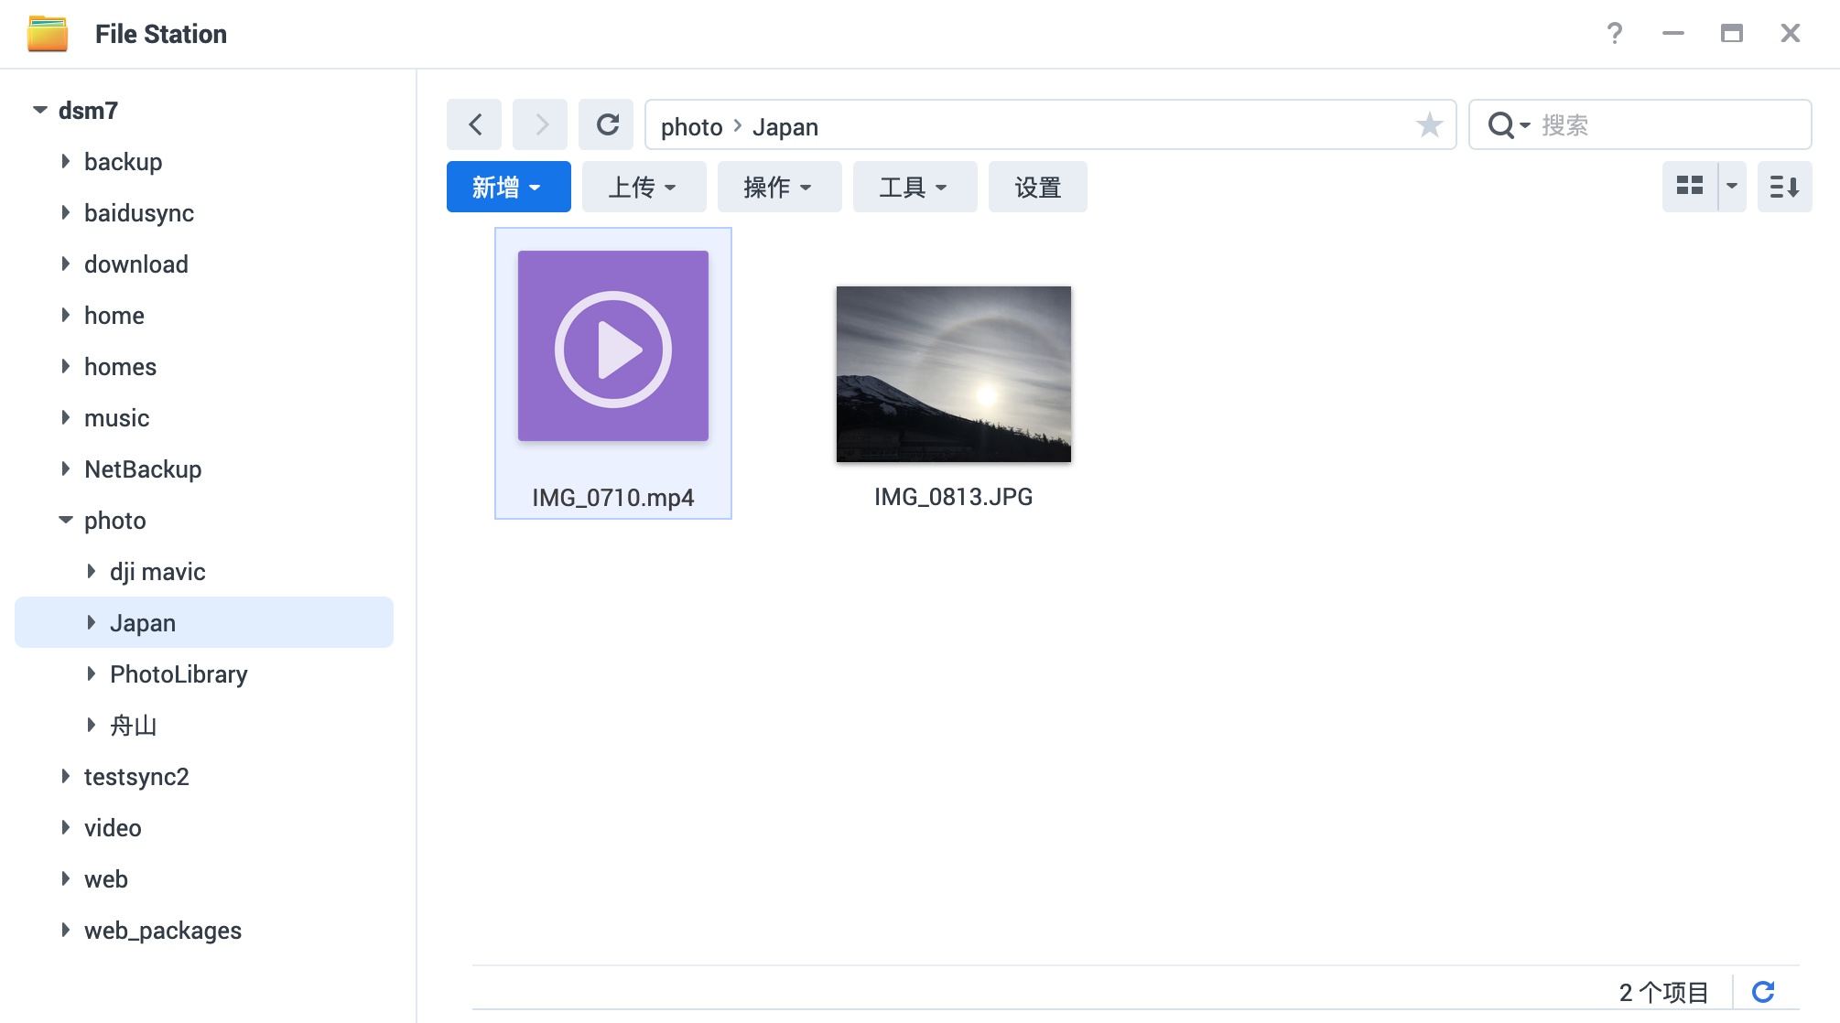
Task: Open the download folder in the tree
Action: (136, 264)
